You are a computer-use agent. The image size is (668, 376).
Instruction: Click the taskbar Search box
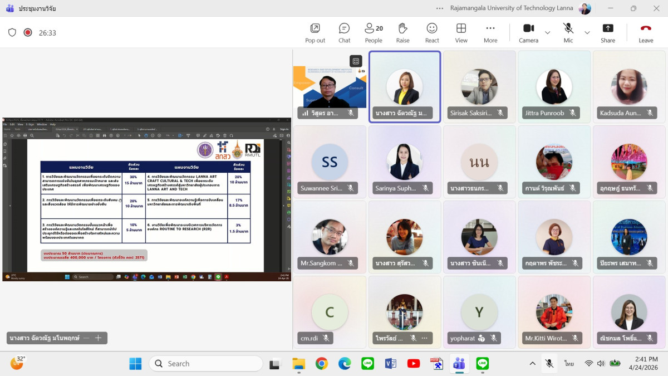[x=206, y=364]
